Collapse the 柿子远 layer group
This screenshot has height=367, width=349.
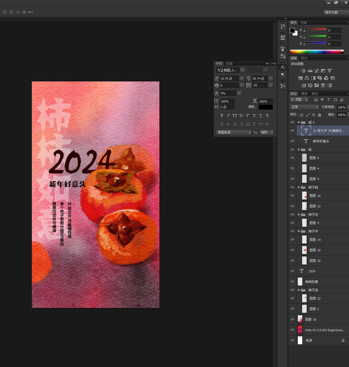point(299,290)
